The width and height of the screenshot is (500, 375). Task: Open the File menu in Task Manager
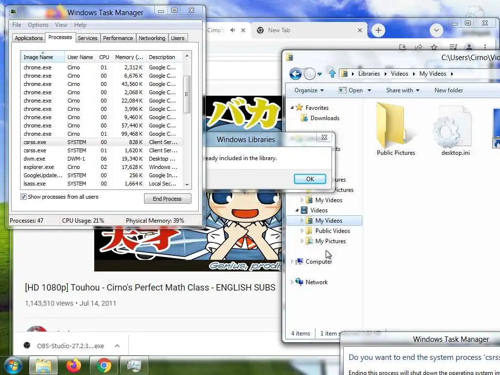(17, 25)
